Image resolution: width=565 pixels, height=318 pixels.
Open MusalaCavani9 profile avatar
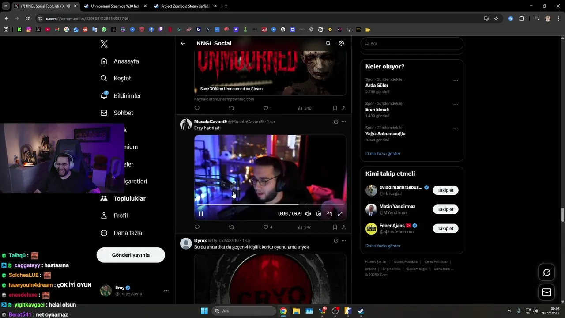click(186, 124)
